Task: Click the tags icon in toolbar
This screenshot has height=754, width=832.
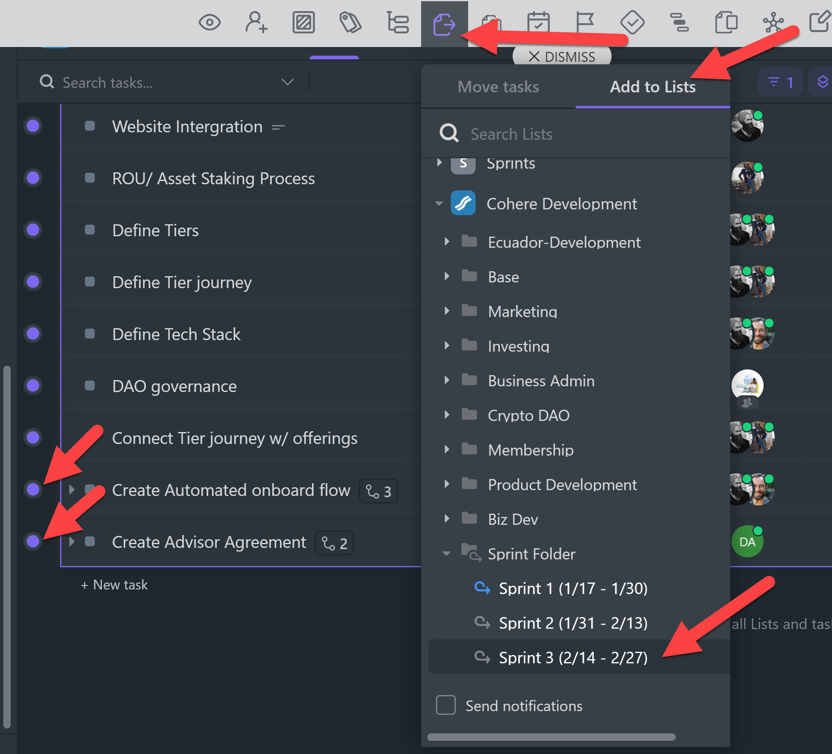Action: point(350,22)
